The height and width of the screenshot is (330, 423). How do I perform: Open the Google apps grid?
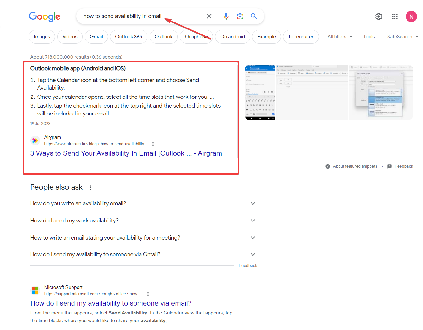(x=395, y=16)
